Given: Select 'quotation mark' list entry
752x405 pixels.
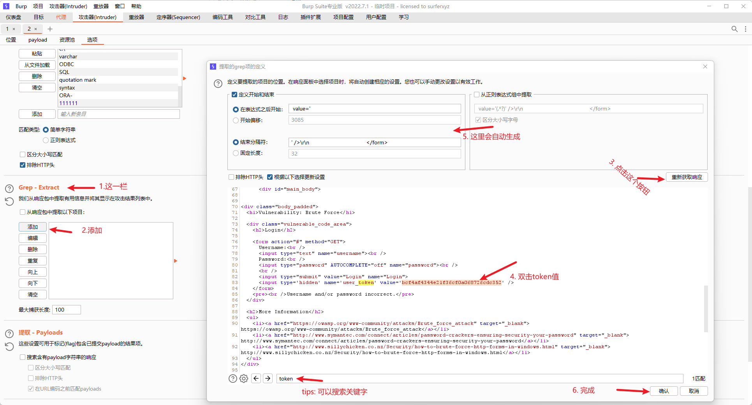Looking at the screenshot, I should (x=118, y=80).
